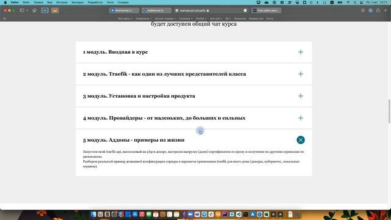Click the Safari sidebar toggle icon
Screen dimensions: 391x220
(x=22, y=10)
